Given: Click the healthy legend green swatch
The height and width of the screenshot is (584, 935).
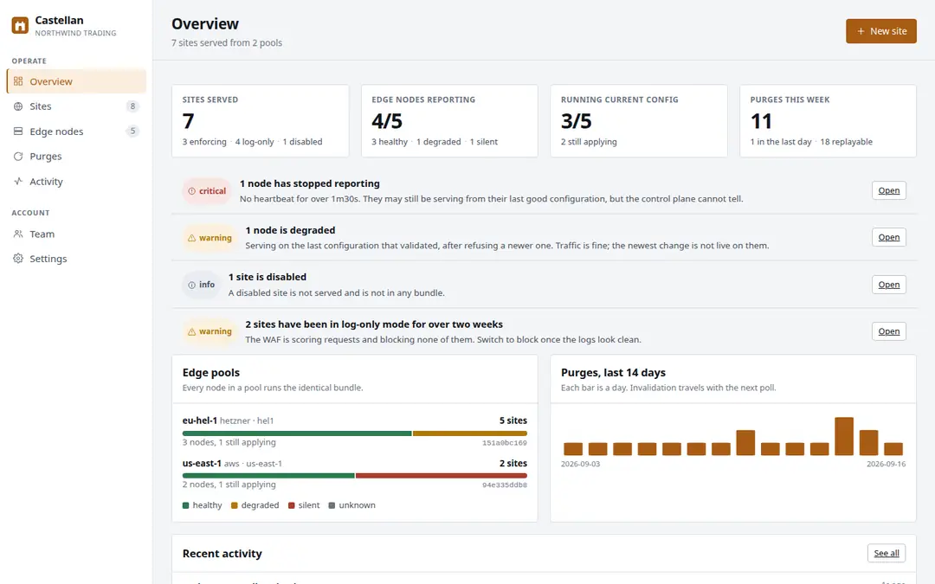Looking at the screenshot, I should 185,505.
